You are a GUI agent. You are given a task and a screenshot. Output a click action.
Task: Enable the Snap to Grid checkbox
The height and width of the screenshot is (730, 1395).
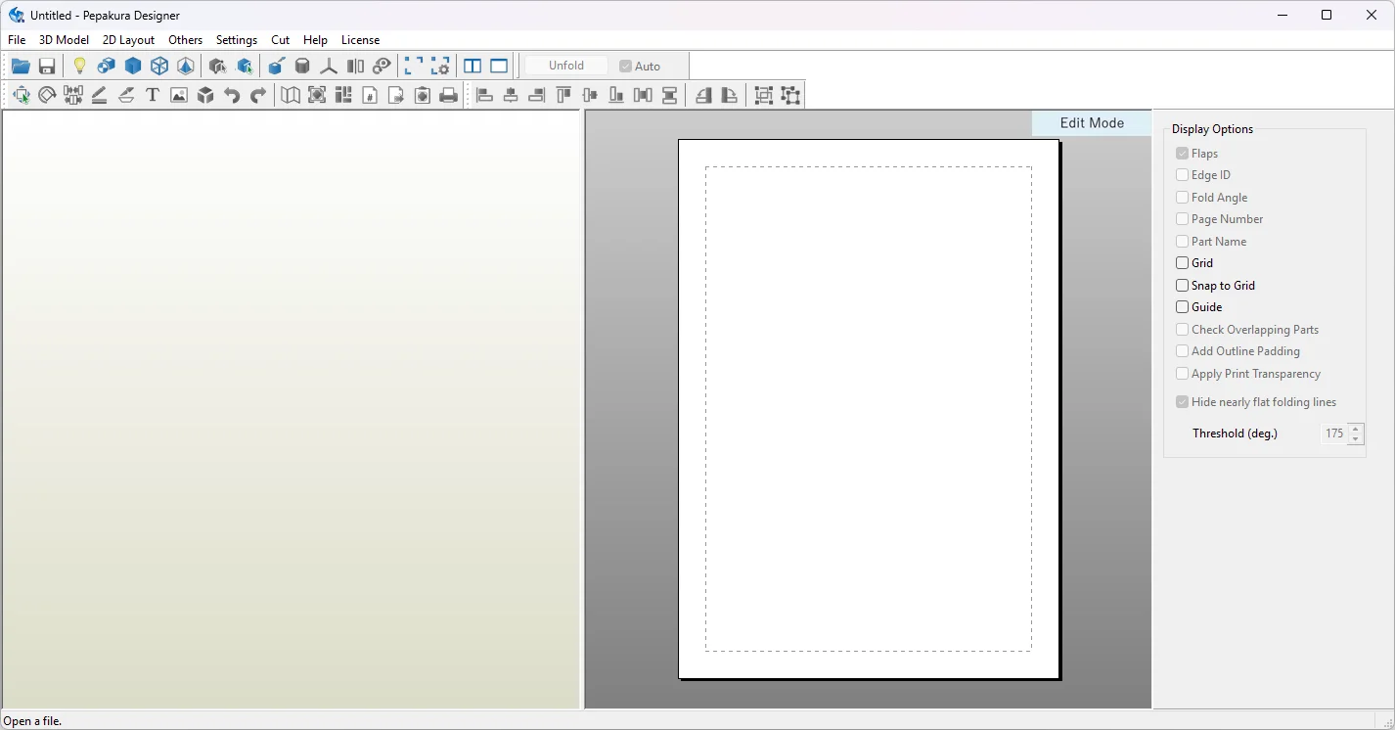[1183, 286]
